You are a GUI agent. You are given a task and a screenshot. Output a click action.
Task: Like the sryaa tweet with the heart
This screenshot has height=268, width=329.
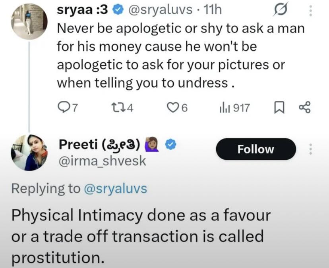pyautogui.click(x=172, y=107)
